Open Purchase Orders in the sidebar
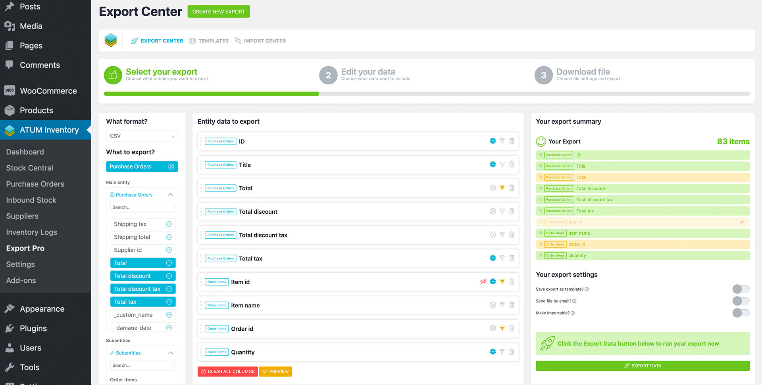The width and height of the screenshot is (762, 385). coord(35,184)
